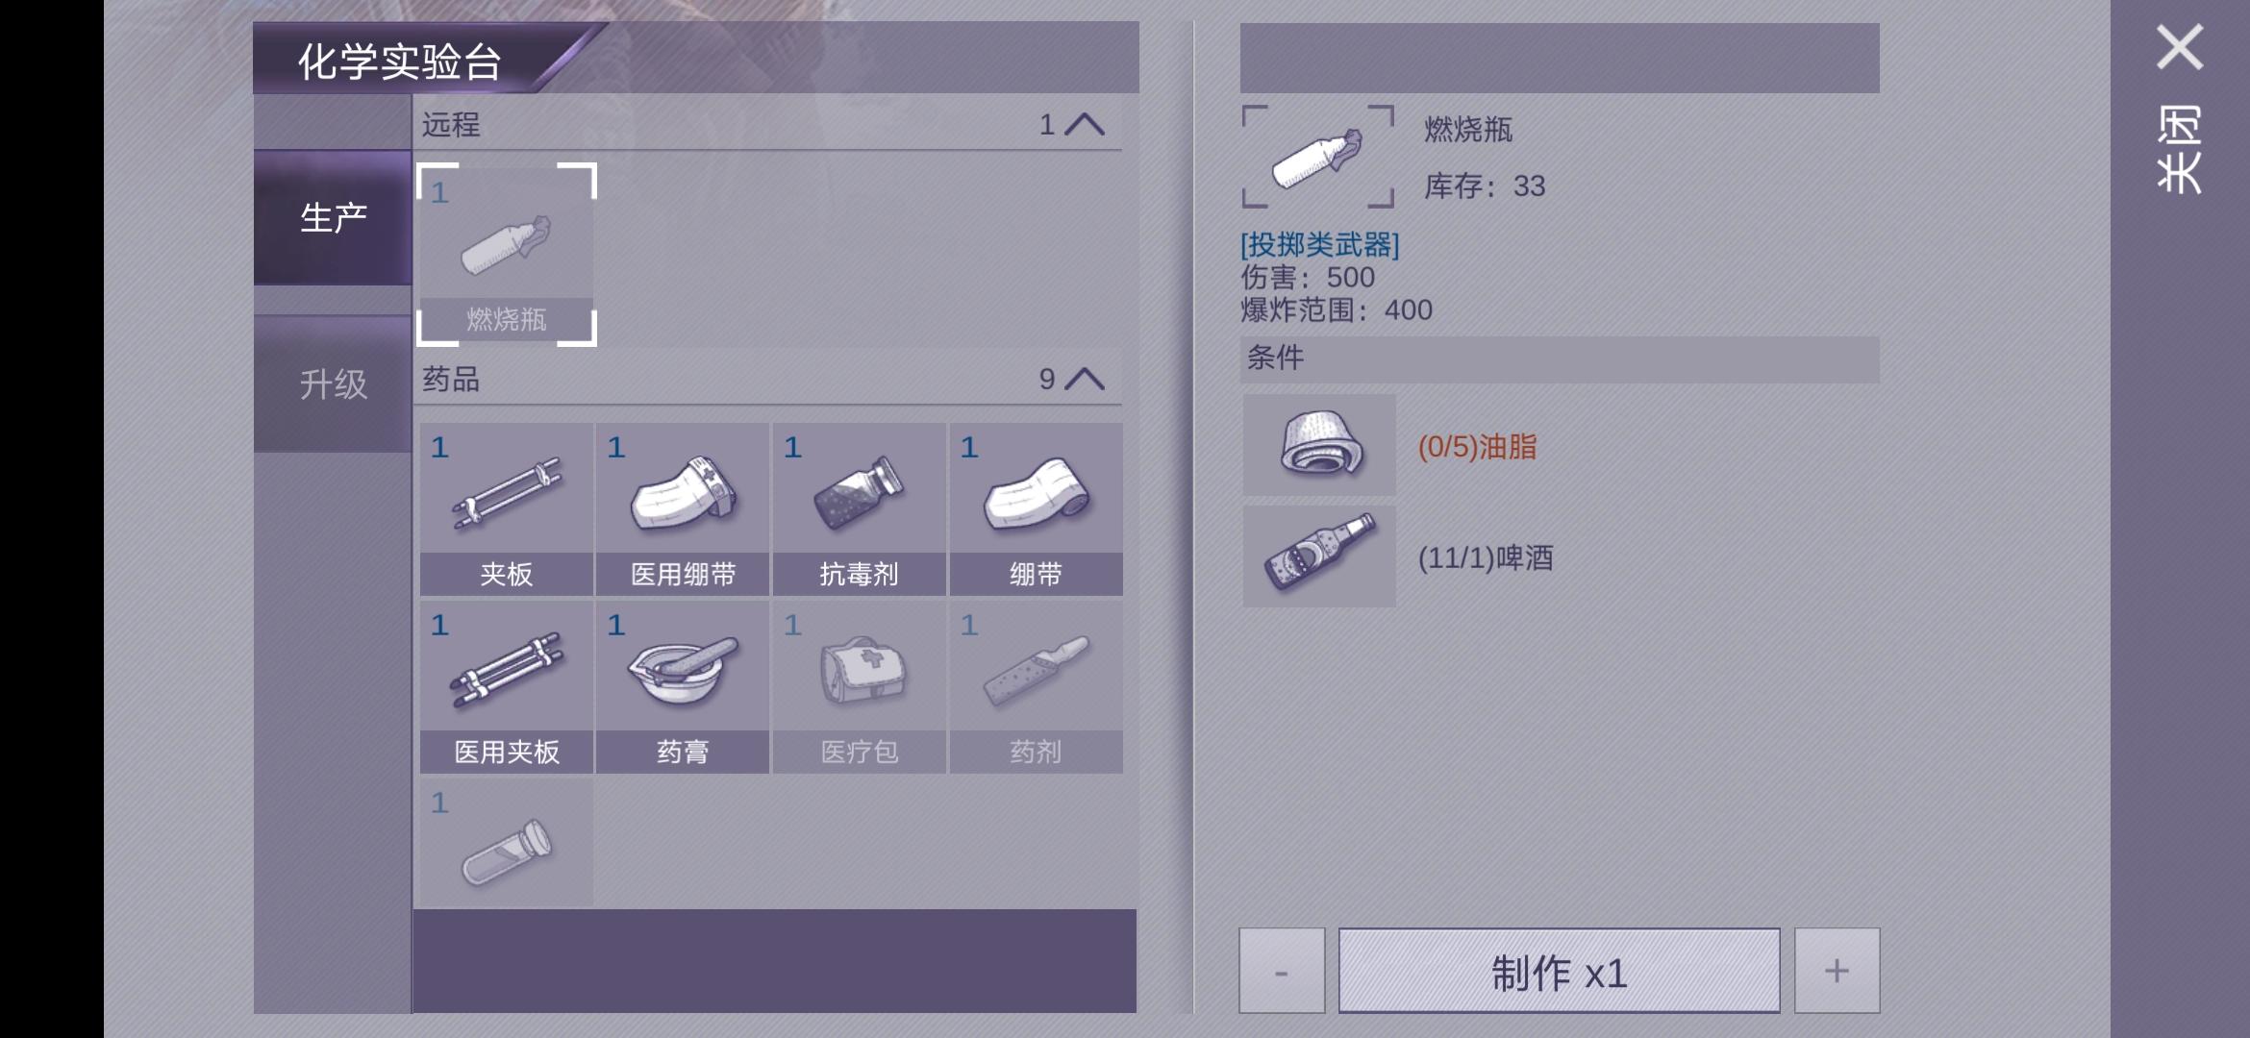Select the 医用绷带 medical bandage recipe
This screenshot has width=2250, height=1038.
pos(683,509)
